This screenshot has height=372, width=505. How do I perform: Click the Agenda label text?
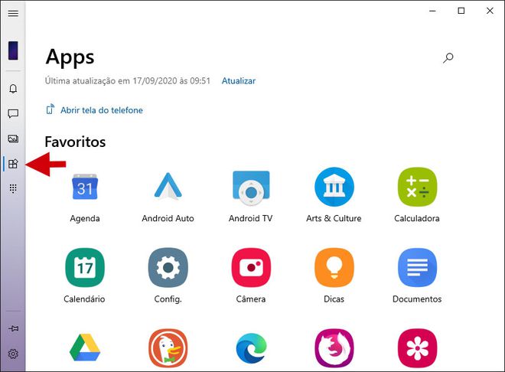pos(85,219)
